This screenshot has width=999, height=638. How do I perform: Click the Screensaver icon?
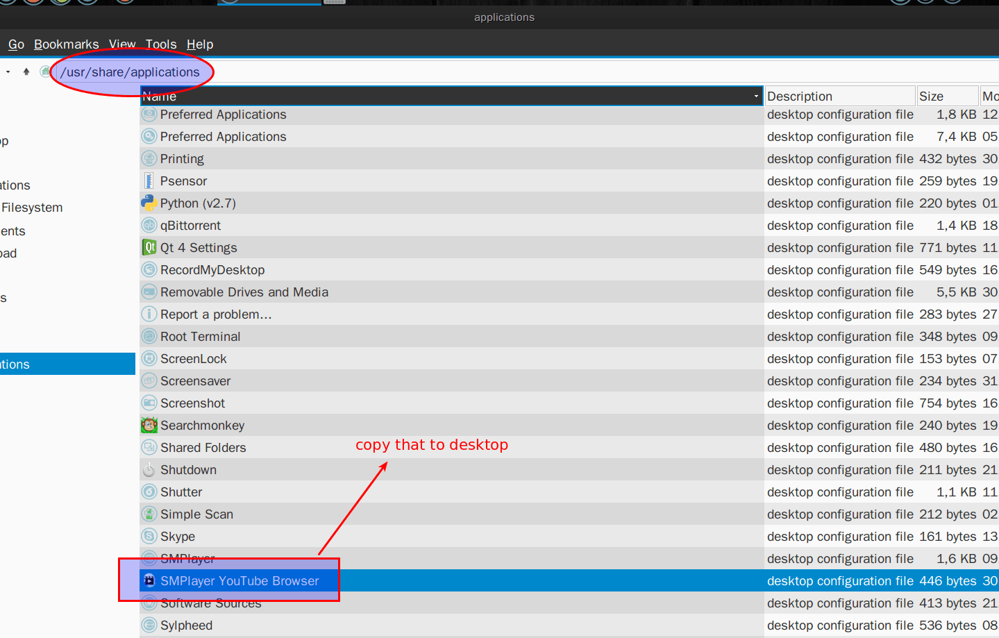(x=149, y=381)
